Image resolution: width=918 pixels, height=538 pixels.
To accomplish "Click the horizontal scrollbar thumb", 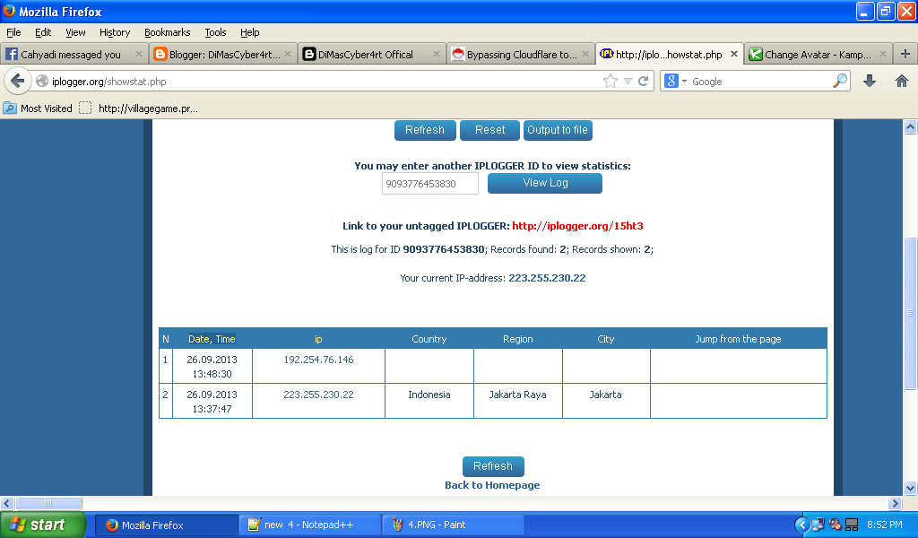I will tap(48, 503).
